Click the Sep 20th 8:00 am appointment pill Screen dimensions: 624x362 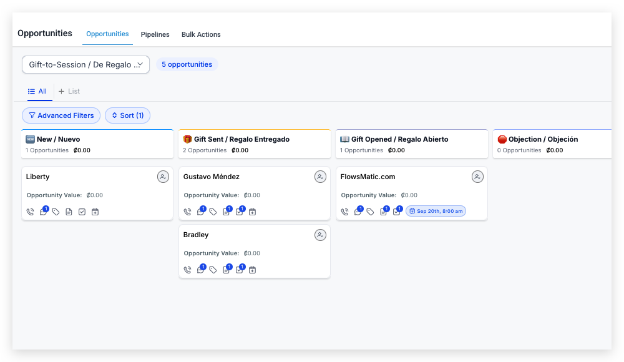(437, 211)
